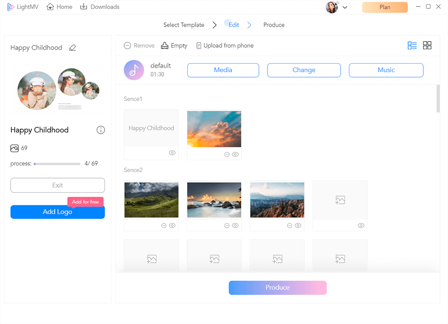The height and width of the screenshot is (324, 448).
Task: Add image to empty Sence2 fourth slot
Action: (340, 200)
